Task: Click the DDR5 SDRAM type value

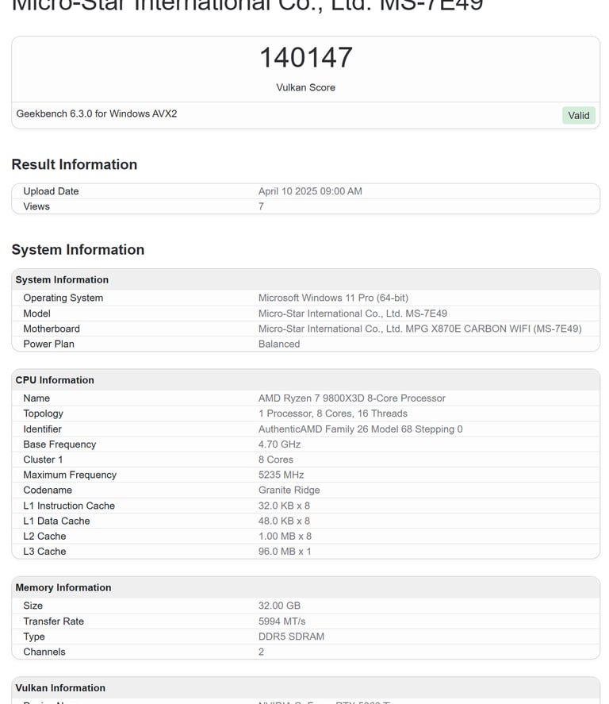Action: coord(291,637)
